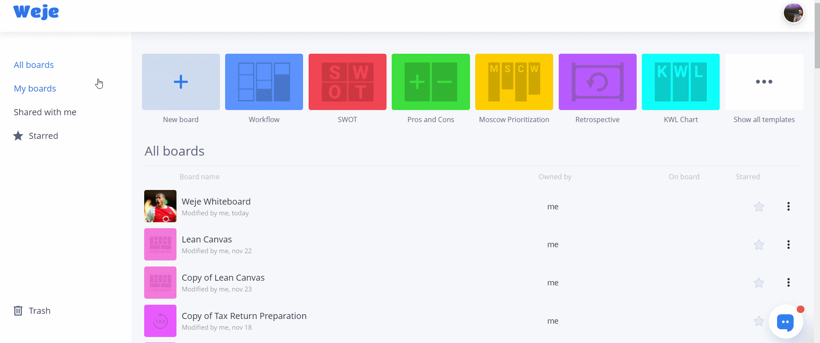Click the KWL Chart label
820x343 pixels.
tap(681, 119)
